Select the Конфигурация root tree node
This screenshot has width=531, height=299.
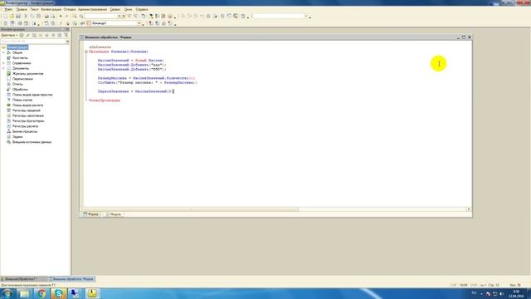[17, 47]
